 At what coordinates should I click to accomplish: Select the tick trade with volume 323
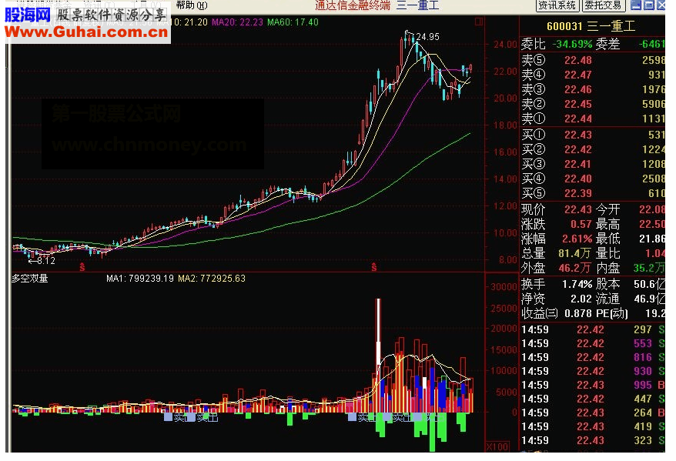coord(593,440)
